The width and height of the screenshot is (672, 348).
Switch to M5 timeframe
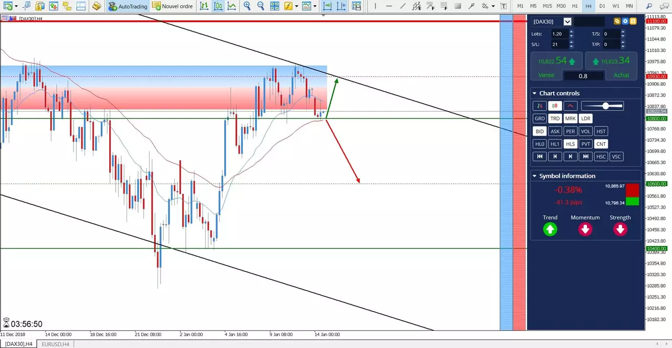(x=533, y=6)
